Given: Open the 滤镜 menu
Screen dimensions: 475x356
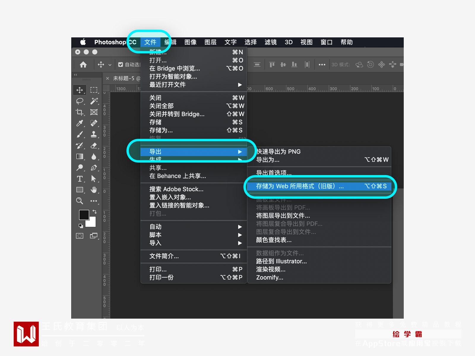Looking at the screenshot, I should tap(271, 42).
